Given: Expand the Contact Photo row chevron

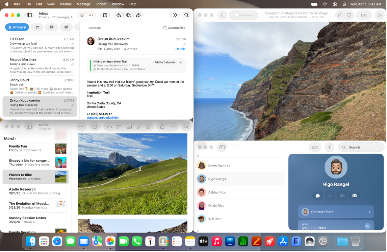Looking at the screenshot, I should [x=369, y=212].
